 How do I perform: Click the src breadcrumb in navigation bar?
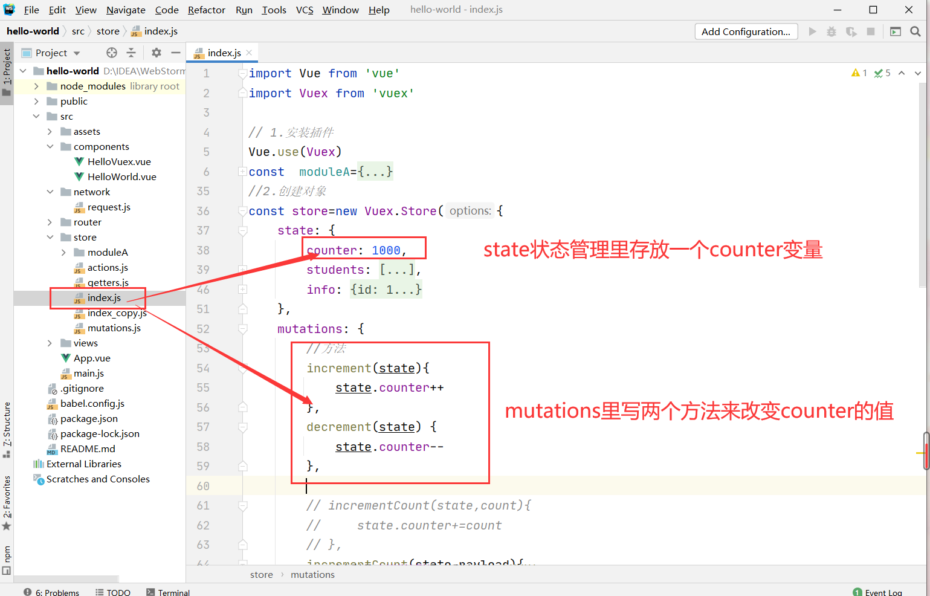(78, 31)
